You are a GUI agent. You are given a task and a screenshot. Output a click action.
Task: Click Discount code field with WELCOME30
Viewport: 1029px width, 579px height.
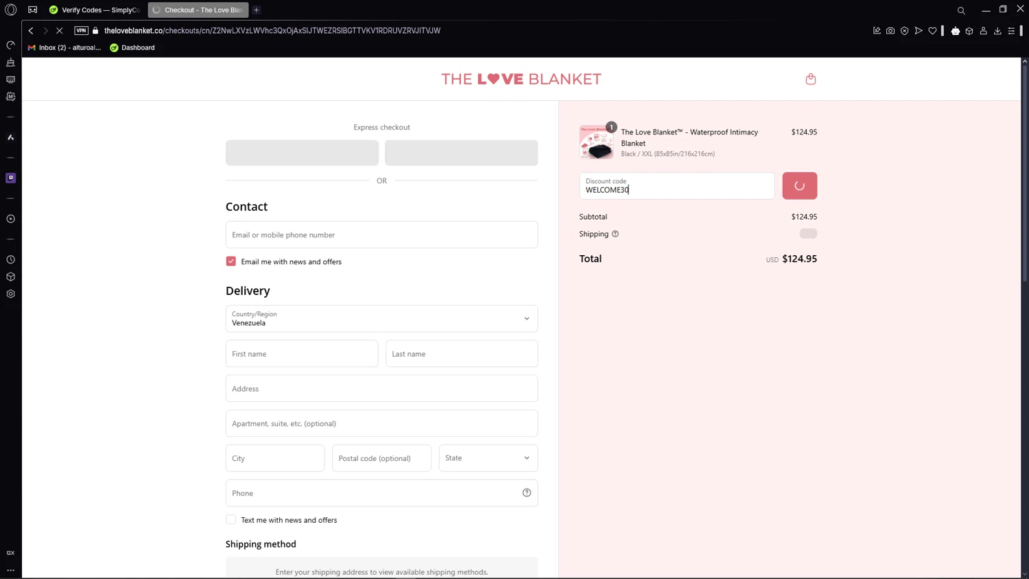coord(677,186)
